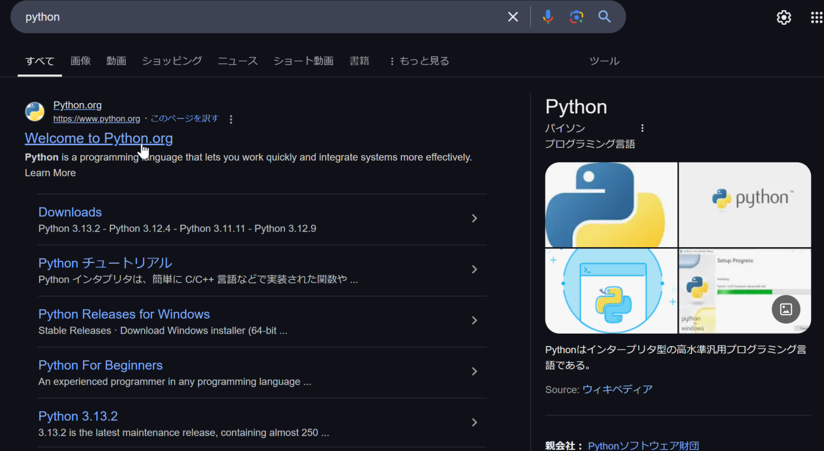Expand the Python チュートリアル chevron
Viewport: 824px width, 451px height.
[x=474, y=270]
